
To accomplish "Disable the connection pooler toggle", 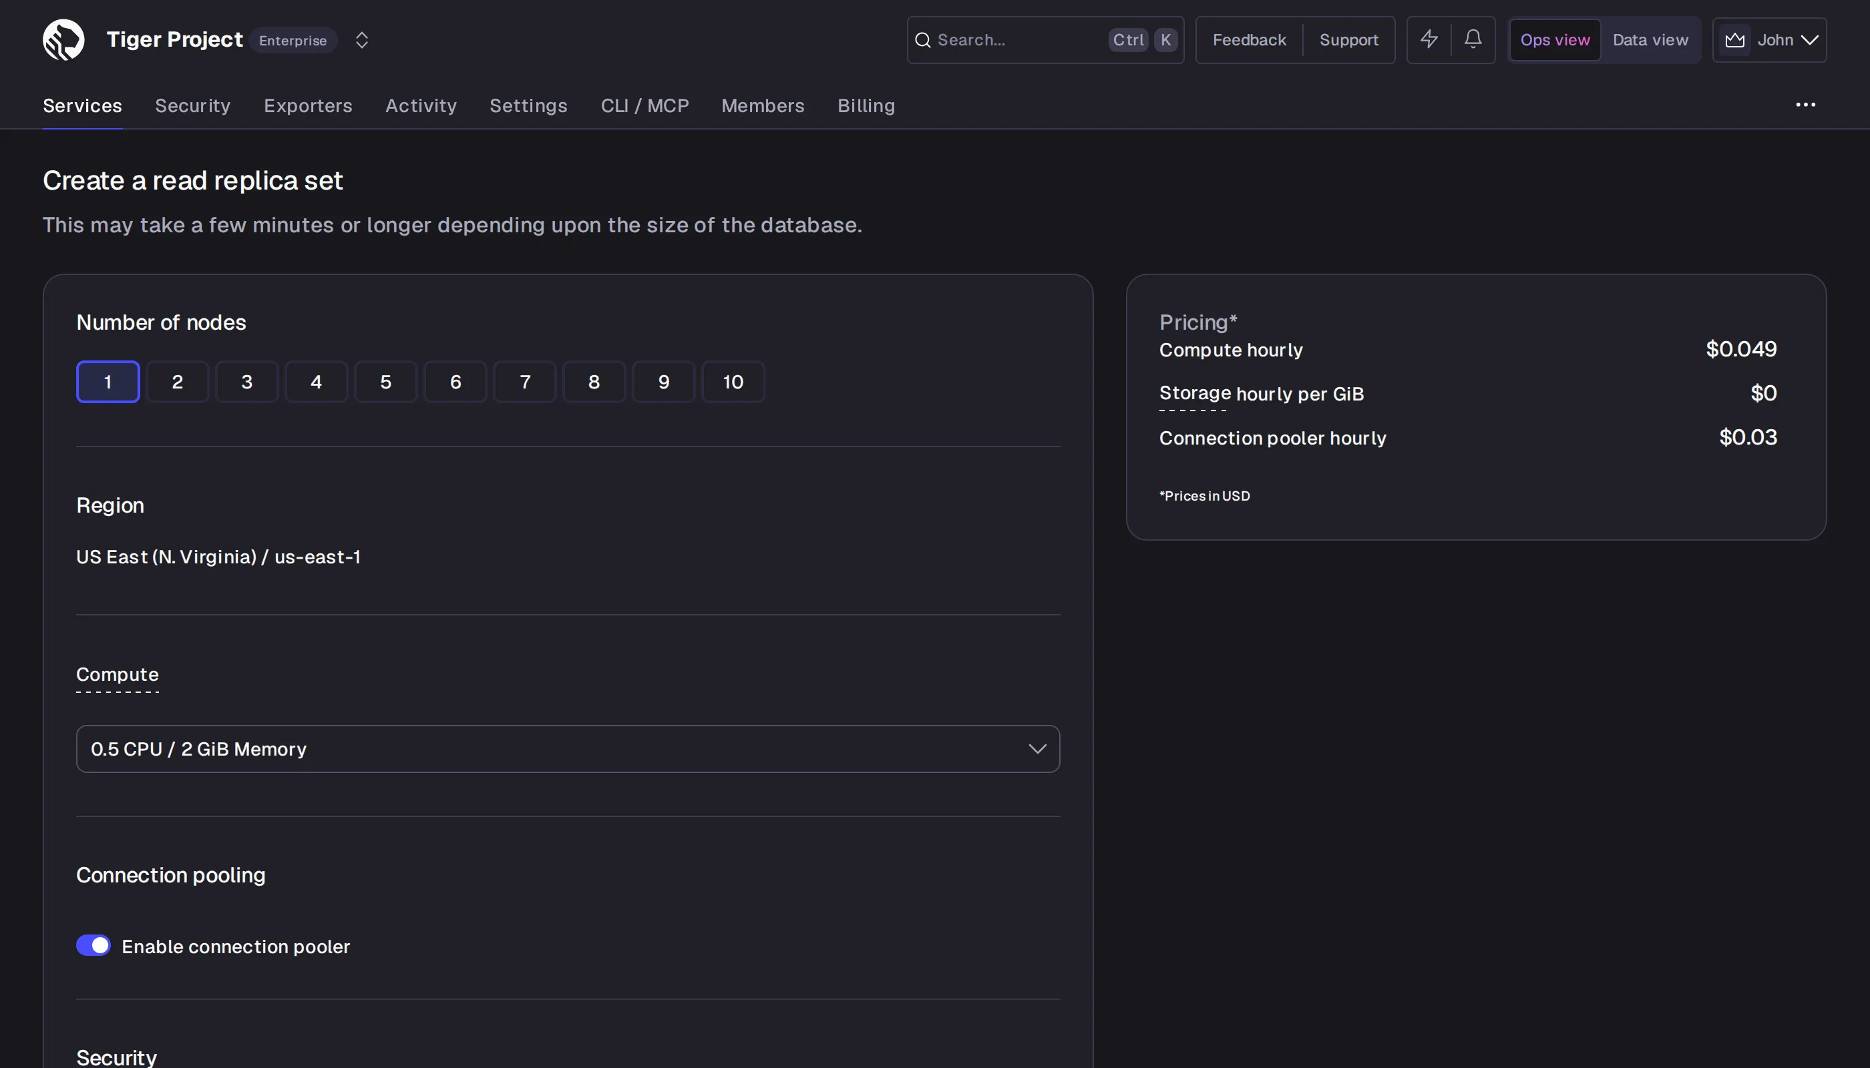I will click(x=93, y=945).
